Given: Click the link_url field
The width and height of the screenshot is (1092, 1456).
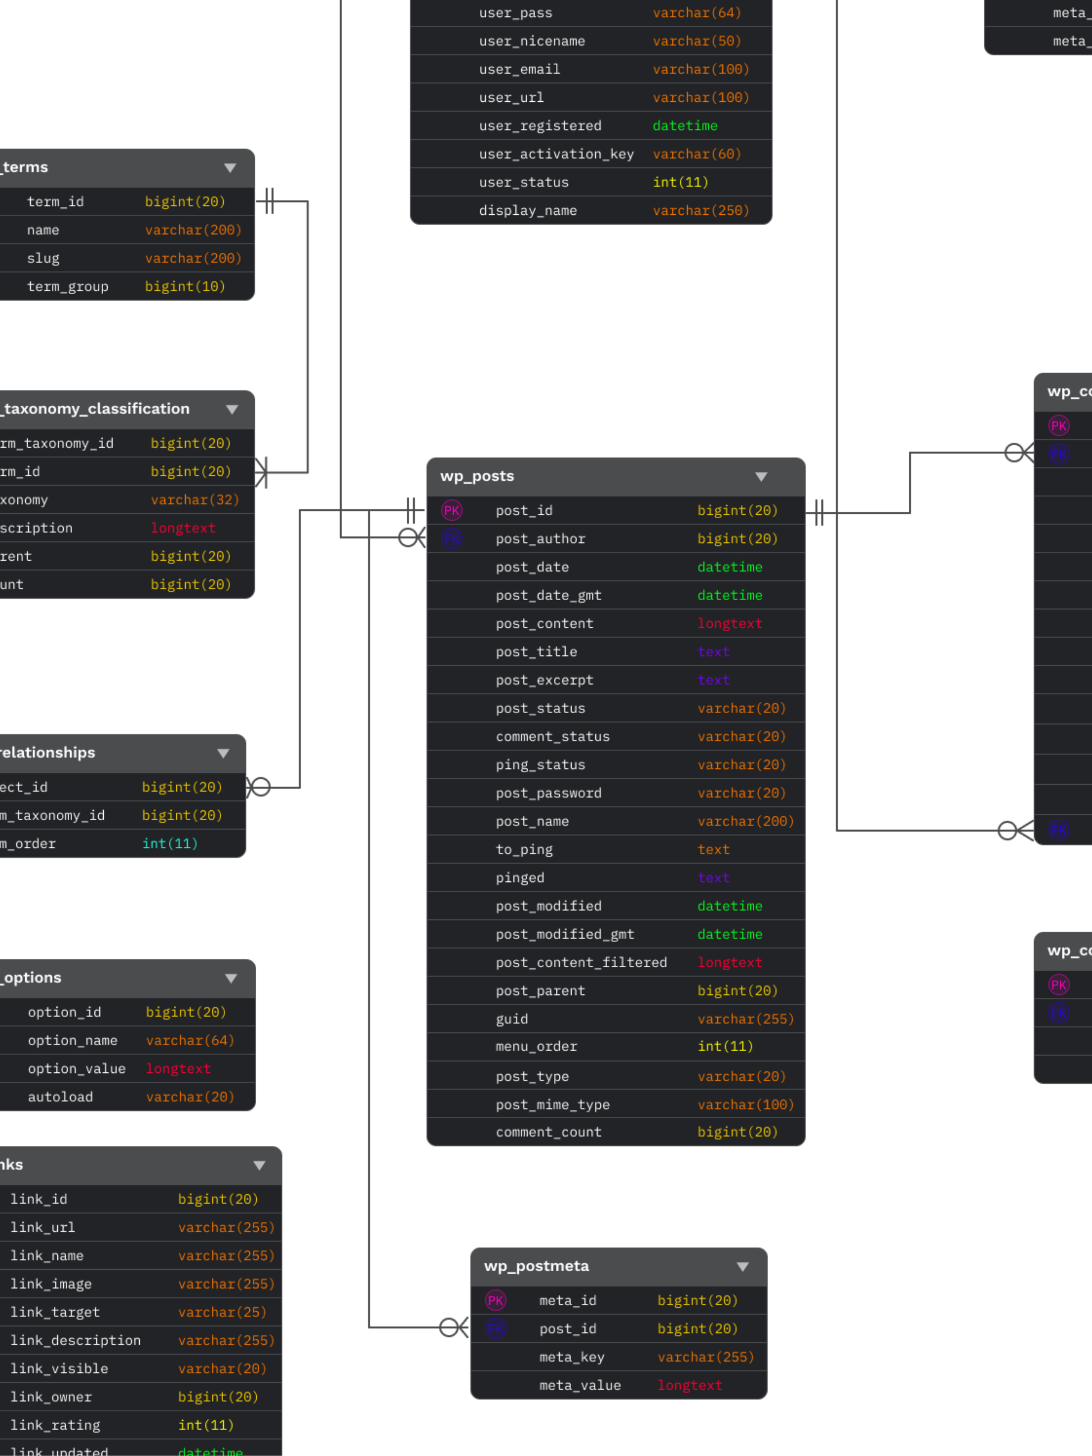Looking at the screenshot, I should pos(141,1227).
